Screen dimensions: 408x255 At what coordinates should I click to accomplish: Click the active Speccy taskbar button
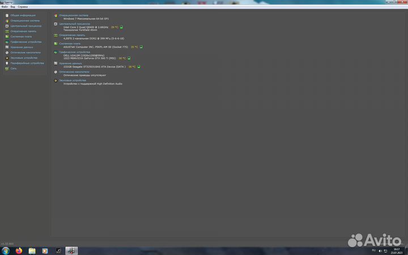click(71, 251)
